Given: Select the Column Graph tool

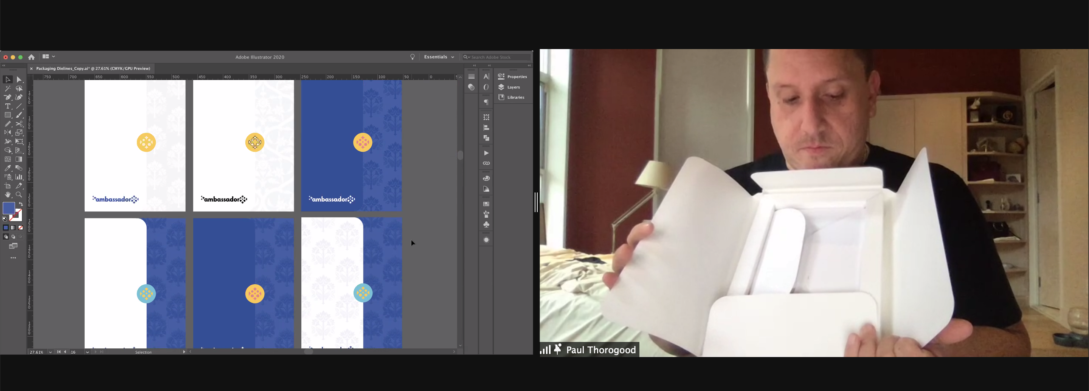Looking at the screenshot, I should click(x=19, y=177).
